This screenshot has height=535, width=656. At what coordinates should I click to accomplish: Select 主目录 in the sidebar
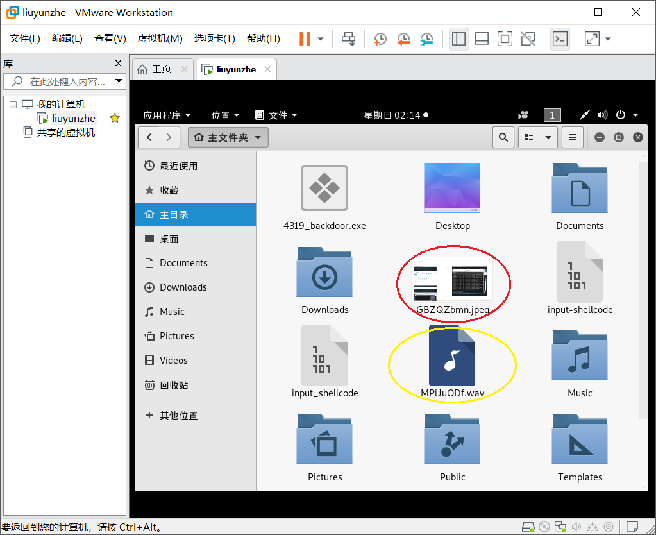coord(196,214)
